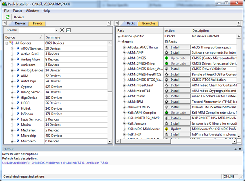The width and height of the screenshot is (245, 181).
Task: Click inside the device Search field
Action: (x=36, y=30)
